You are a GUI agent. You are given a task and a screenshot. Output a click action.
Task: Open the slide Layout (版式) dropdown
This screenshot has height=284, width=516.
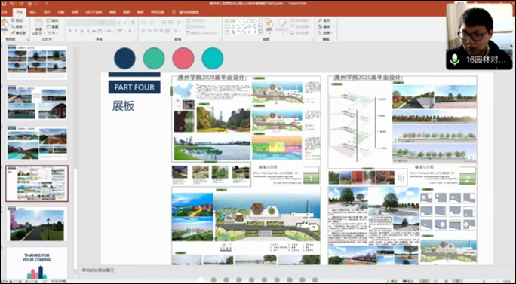click(53, 20)
